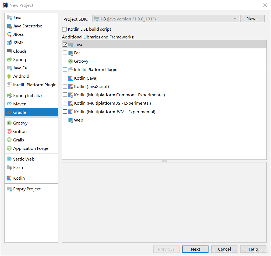This screenshot has width=271, height=256.
Task: Enable the Groovy framework checkbox
Action: [x=65, y=61]
